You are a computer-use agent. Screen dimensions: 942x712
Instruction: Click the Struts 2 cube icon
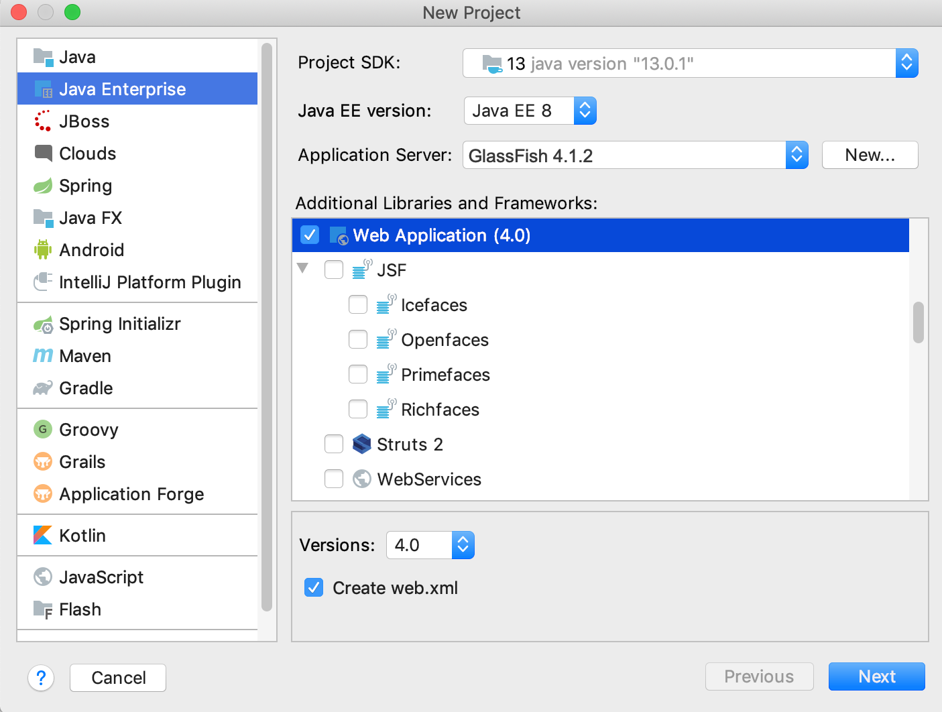point(362,444)
